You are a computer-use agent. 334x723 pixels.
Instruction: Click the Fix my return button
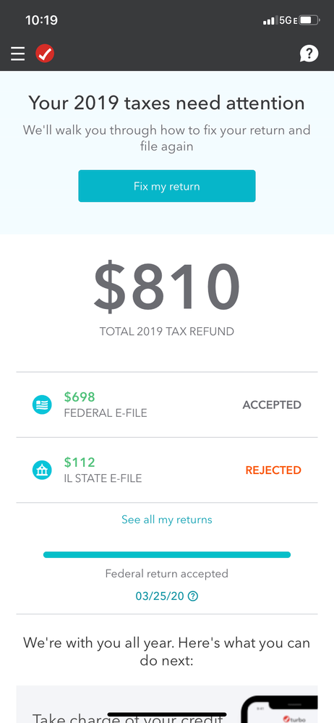tap(167, 186)
